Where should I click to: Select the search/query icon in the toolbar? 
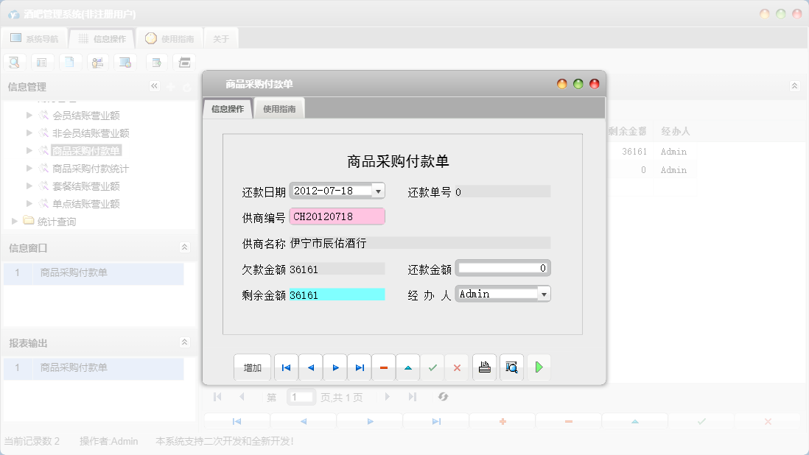[x=14, y=62]
